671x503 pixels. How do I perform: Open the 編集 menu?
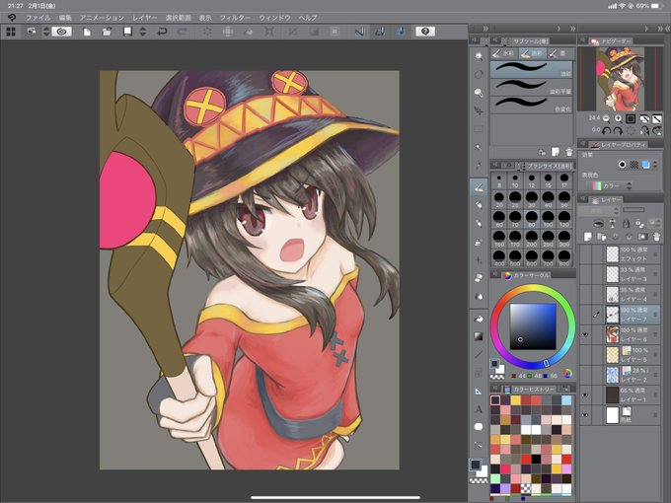point(65,18)
